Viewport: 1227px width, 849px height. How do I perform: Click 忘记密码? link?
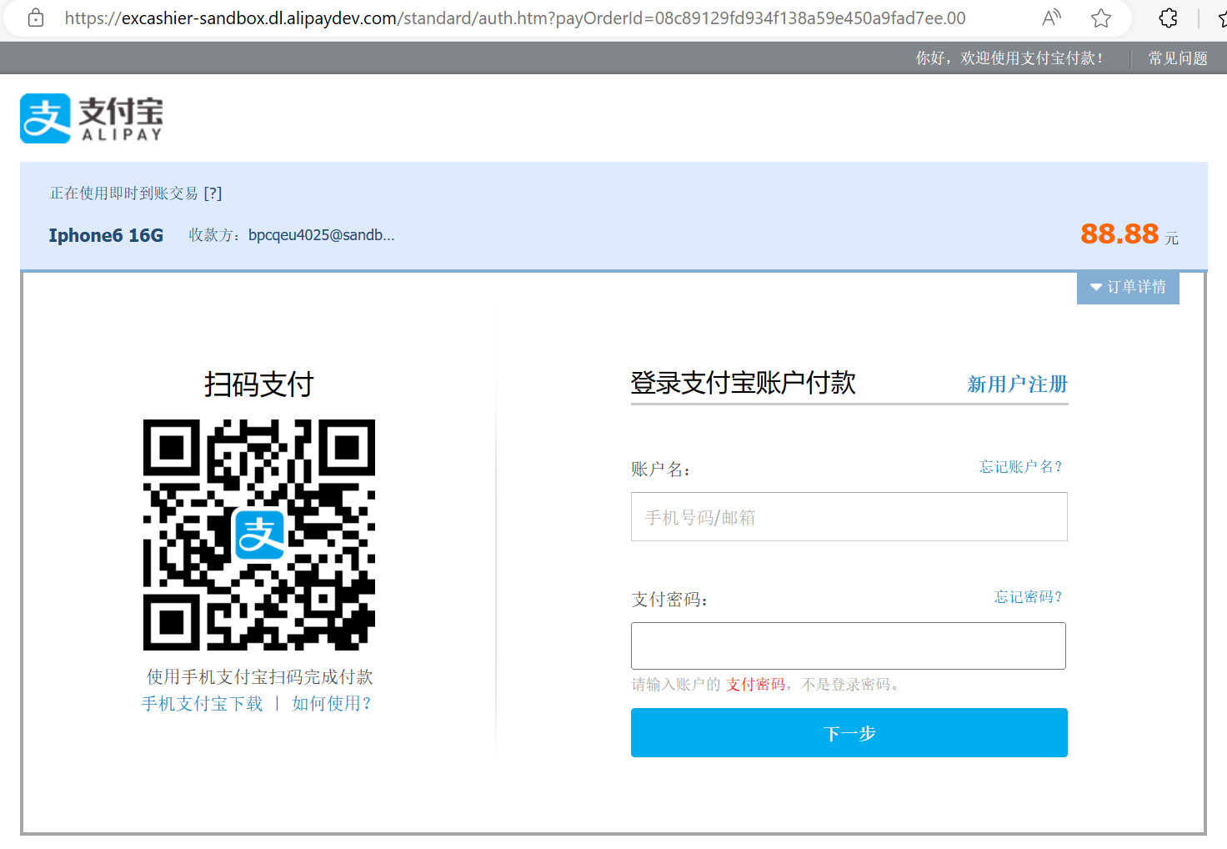[1029, 597]
